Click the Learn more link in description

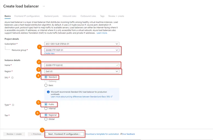102,33
